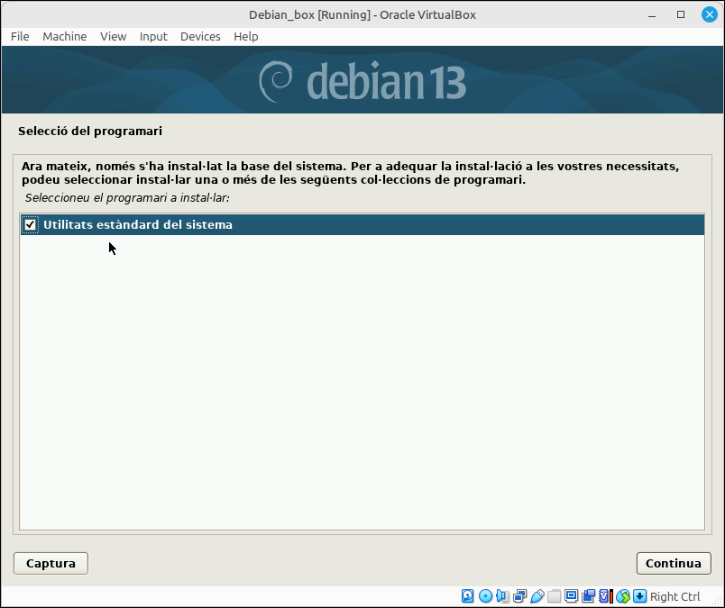
Task: Open the Help menu
Action: coord(246,37)
